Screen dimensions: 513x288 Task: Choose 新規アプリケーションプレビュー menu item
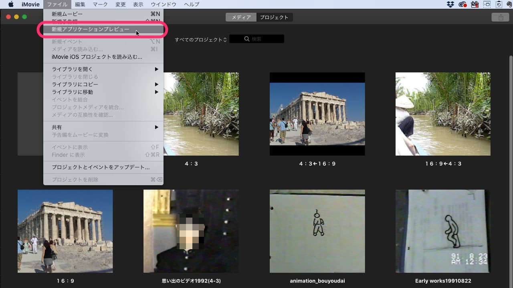click(x=103, y=30)
